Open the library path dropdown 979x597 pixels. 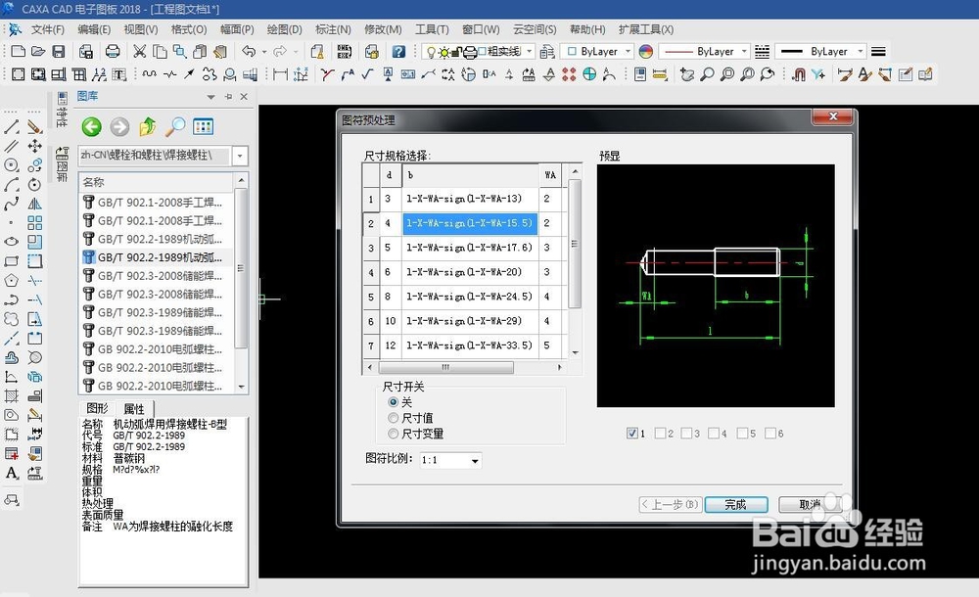[240, 156]
